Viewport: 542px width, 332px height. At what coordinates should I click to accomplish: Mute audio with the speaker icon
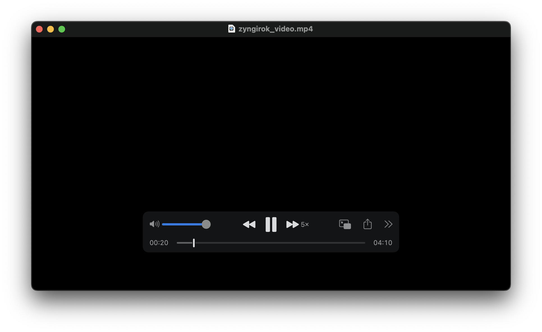154,224
